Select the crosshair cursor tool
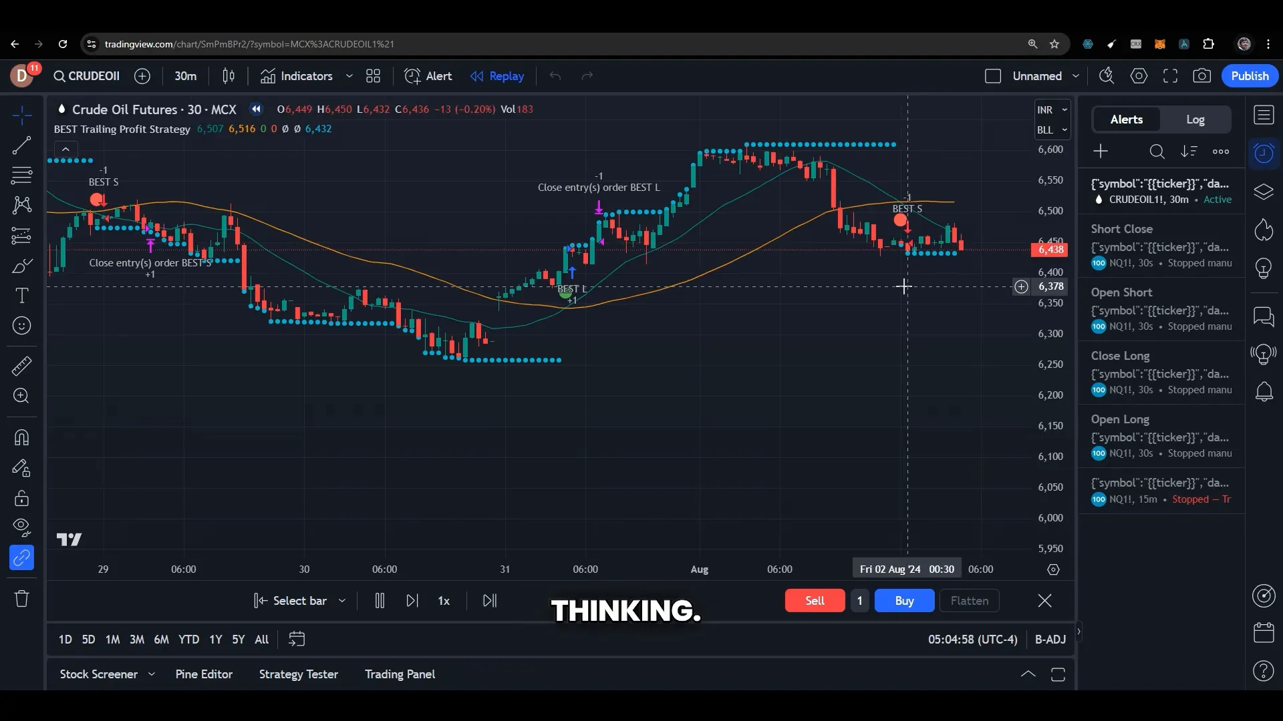The height and width of the screenshot is (721, 1283). pyautogui.click(x=21, y=115)
